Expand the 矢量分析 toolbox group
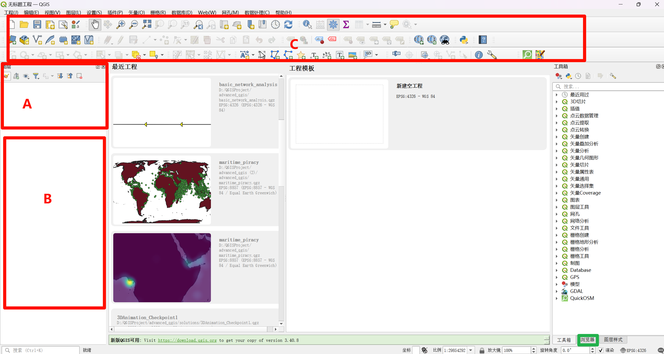Screen dimensions: 664x354 [x=557, y=151]
